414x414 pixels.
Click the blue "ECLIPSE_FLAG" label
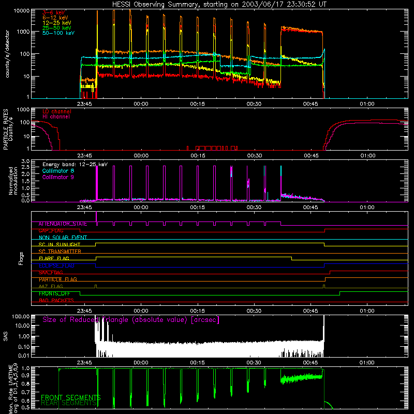point(56,265)
